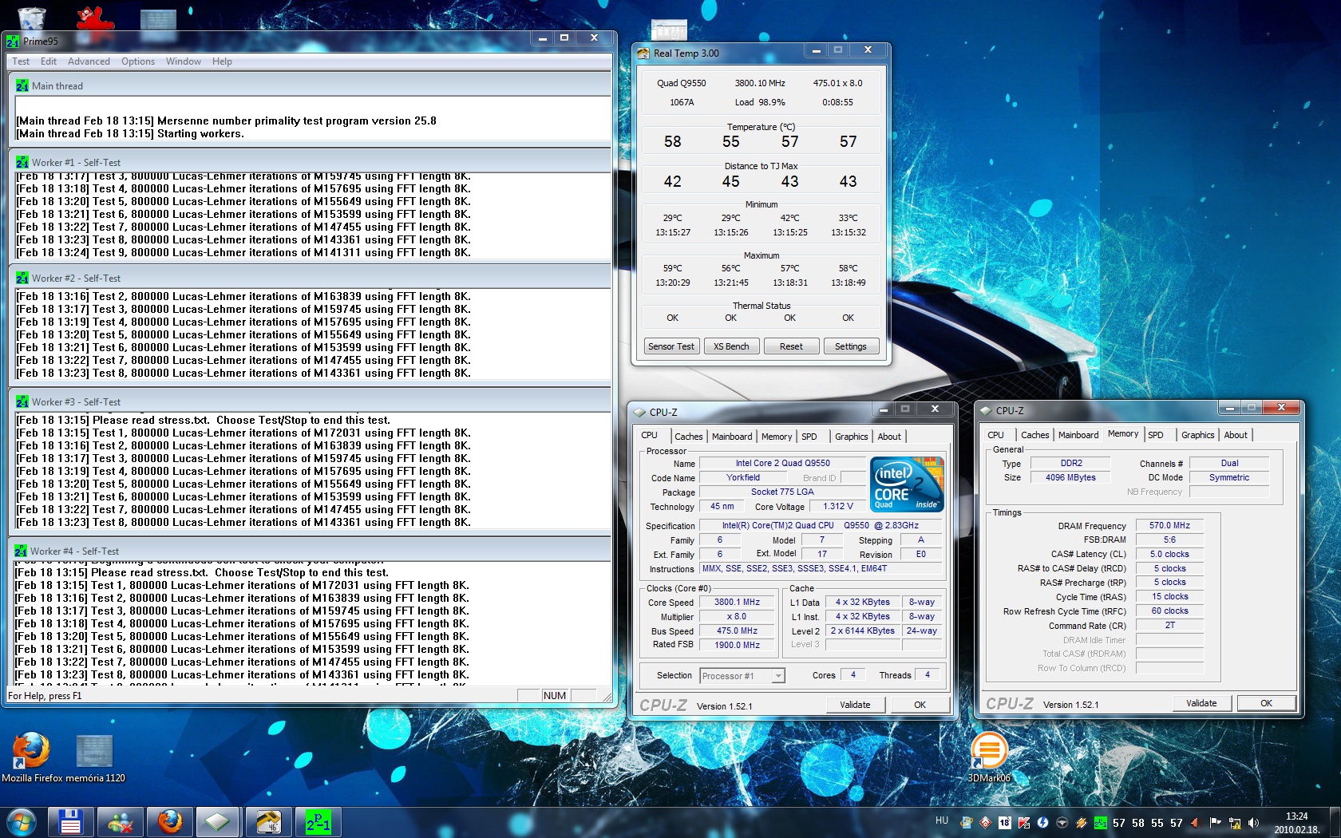
Task: Open the Advanced menu in Prime95
Action: pos(89,61)
